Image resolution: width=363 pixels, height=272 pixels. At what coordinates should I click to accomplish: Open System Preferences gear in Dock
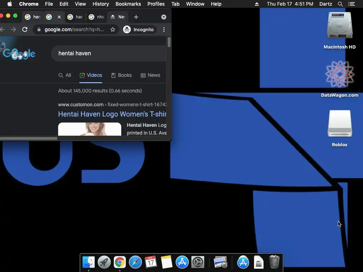(x=198, y=262)
